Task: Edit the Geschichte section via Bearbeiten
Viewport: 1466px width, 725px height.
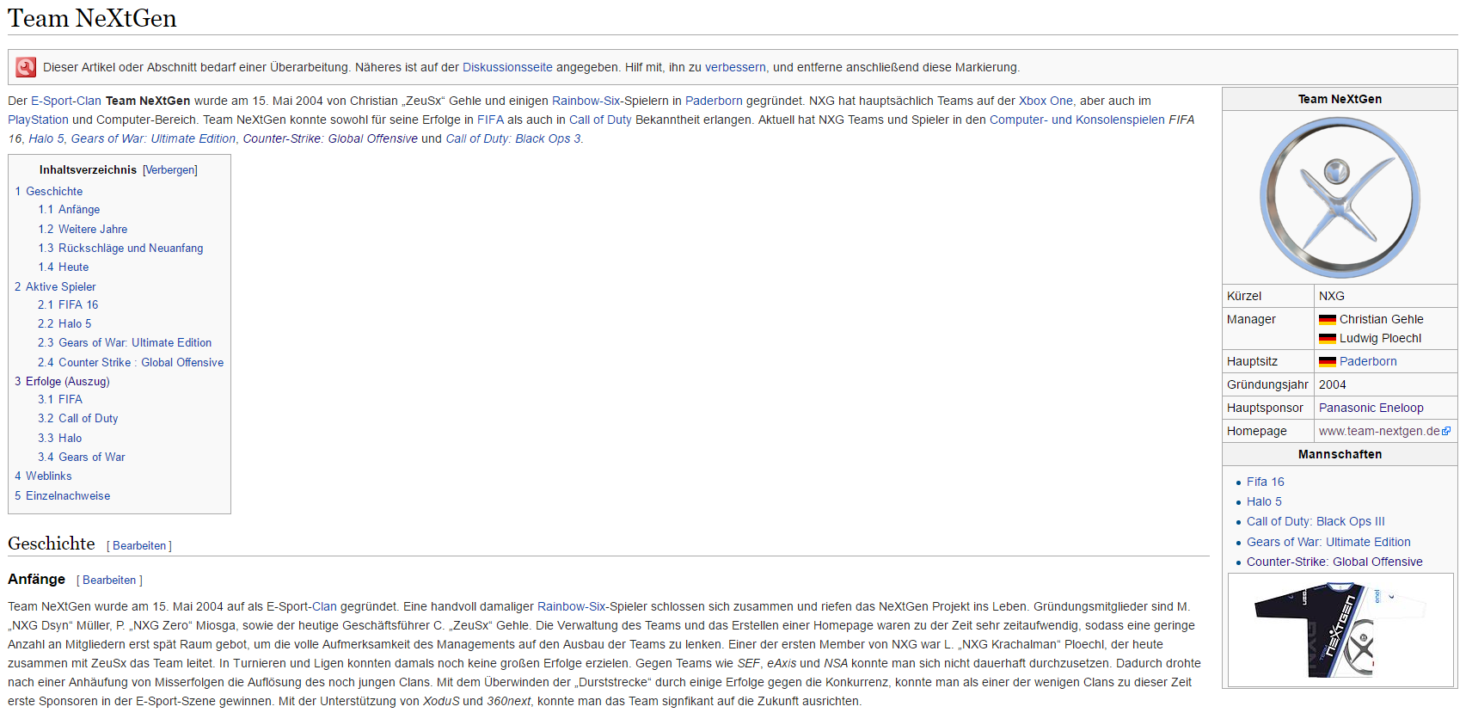Action: pos(139,546)
